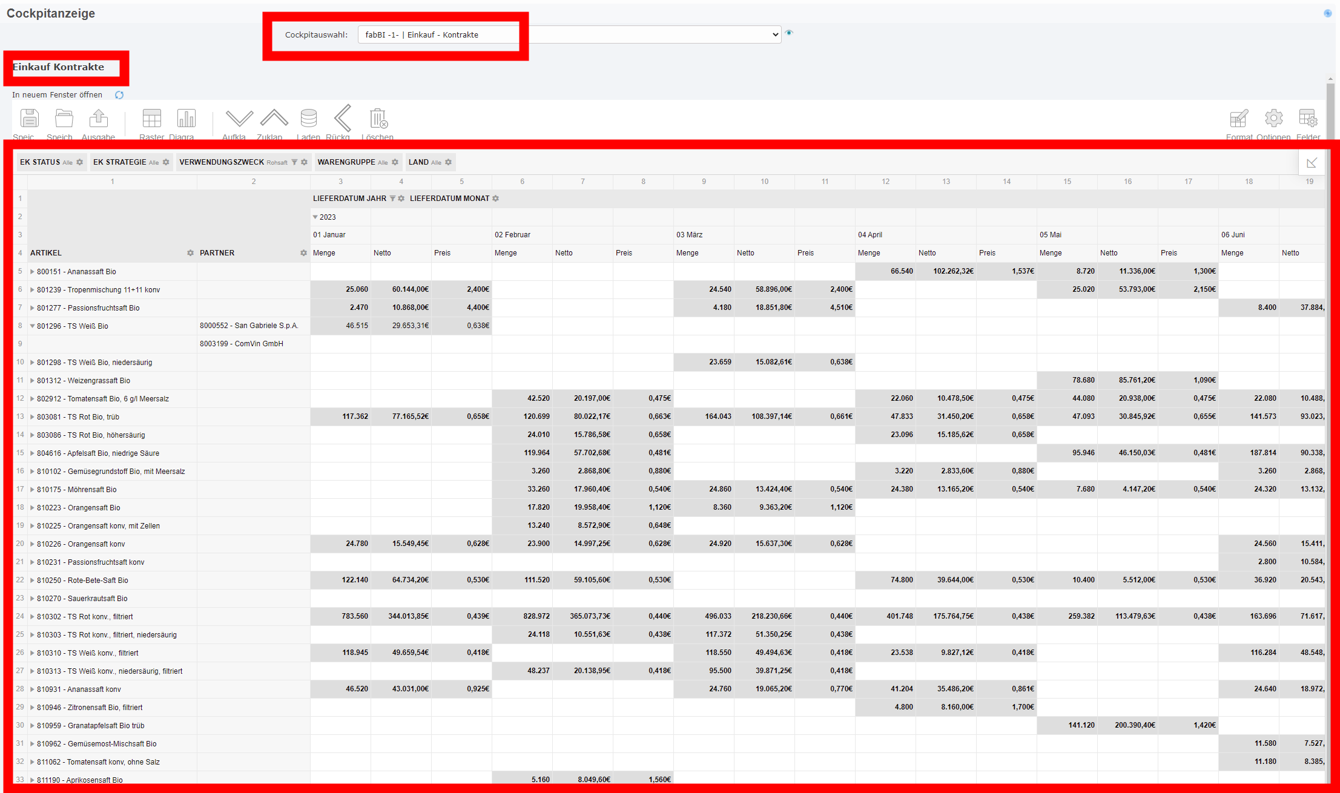Open the Format toolbar icon
1340x793 pixels.
[1239, 119]
